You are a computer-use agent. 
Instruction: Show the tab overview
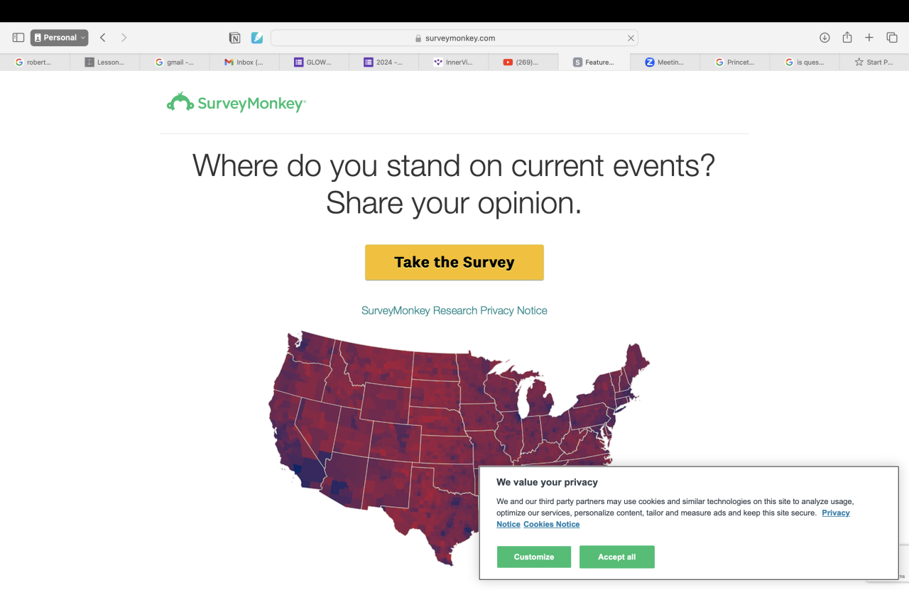pyautogui.click(x=892, y=38)
